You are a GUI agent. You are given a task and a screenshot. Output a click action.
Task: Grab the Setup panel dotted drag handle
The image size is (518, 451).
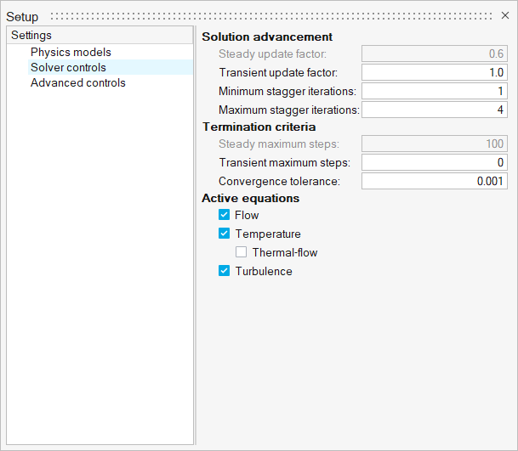click(x=272, y=16)
